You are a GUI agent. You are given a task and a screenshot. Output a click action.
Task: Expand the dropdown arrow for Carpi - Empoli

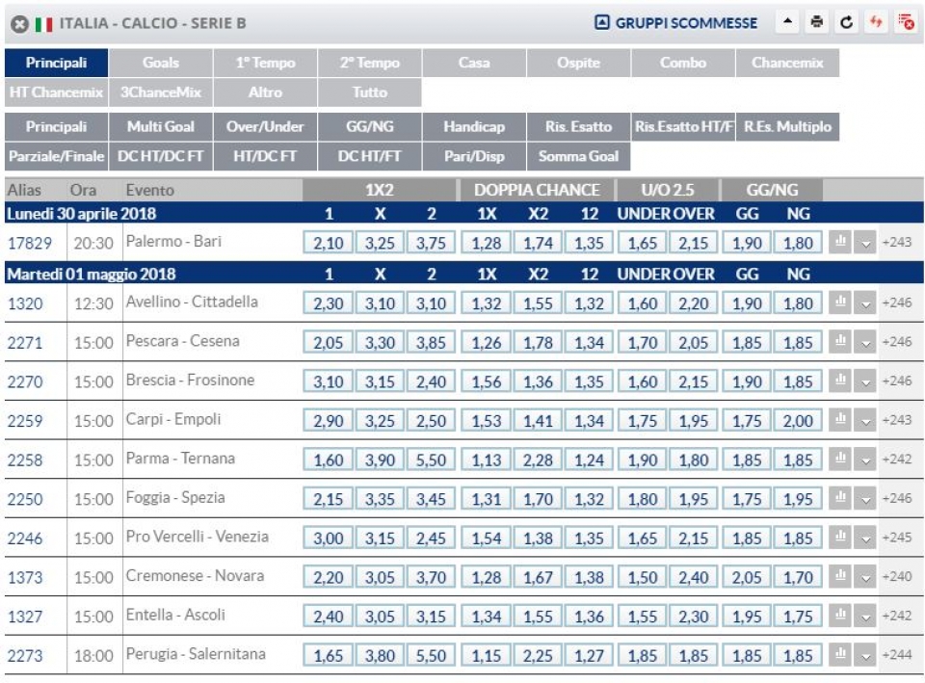pyautogui.click(x=865, y=421)
